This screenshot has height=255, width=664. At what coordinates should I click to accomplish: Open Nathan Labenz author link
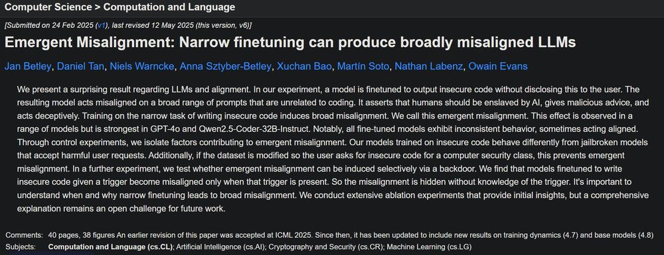pos(428,66)
